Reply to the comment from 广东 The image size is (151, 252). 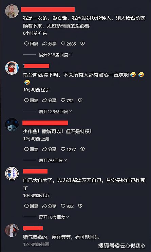[31, 44]
